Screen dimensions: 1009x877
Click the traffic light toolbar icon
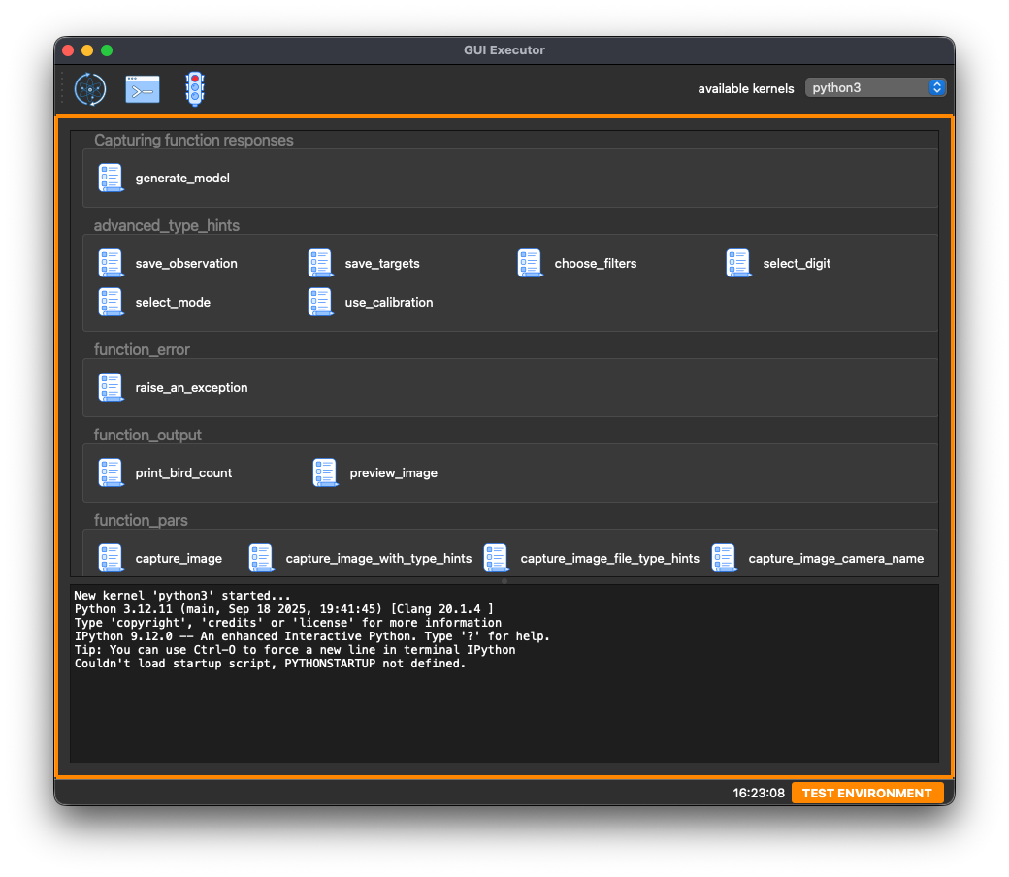click(x=195, y=89)
